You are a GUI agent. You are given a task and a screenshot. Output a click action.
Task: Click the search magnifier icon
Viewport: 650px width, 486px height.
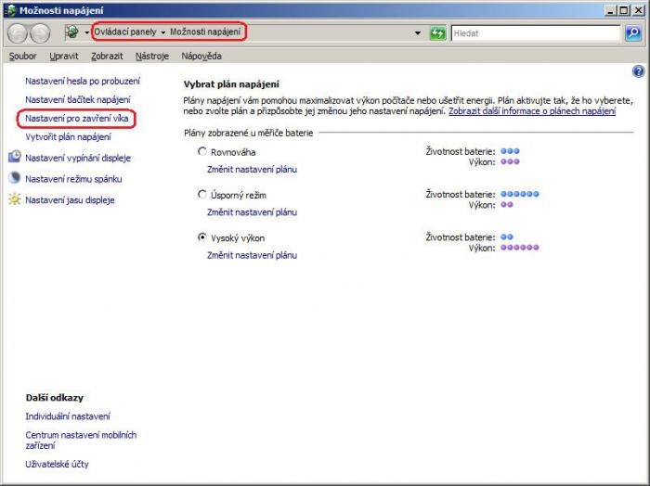tap(632, 33)
